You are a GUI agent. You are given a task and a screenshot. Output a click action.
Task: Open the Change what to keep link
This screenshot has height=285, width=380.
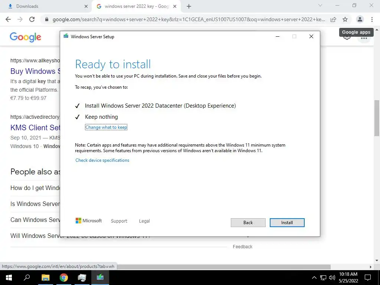[106, 127]
